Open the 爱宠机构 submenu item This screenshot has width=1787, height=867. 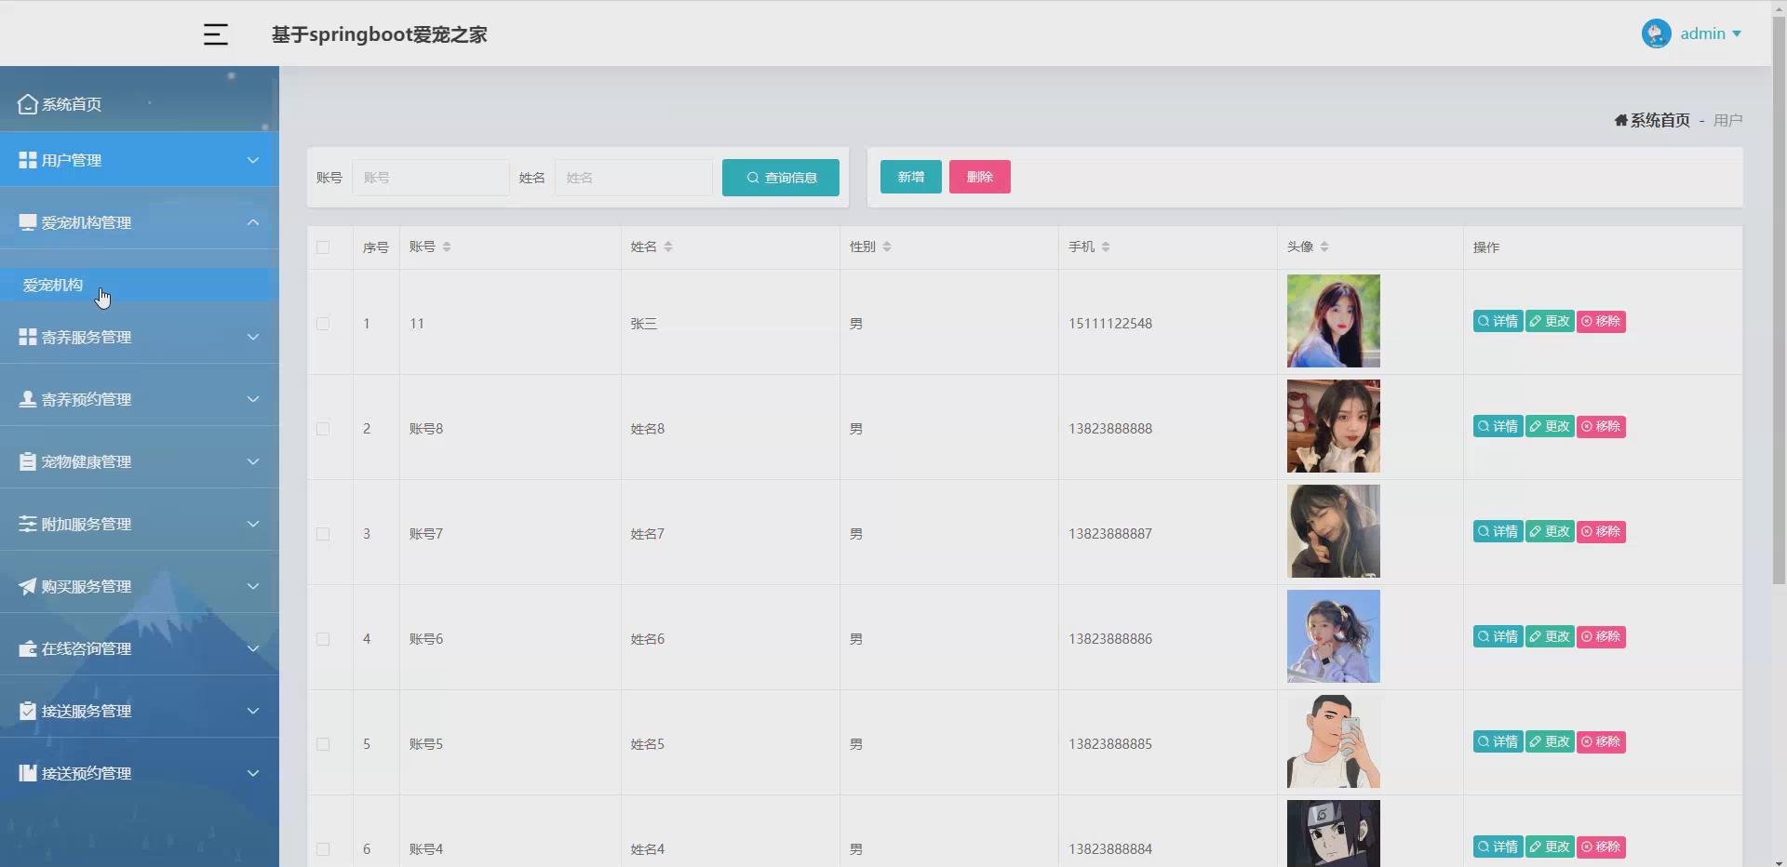pos(140,285)
